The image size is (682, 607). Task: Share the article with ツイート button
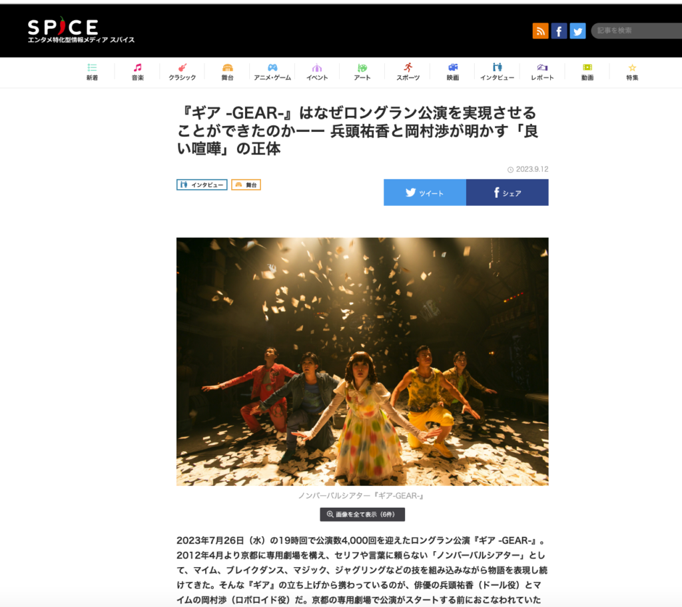(425, 193)
